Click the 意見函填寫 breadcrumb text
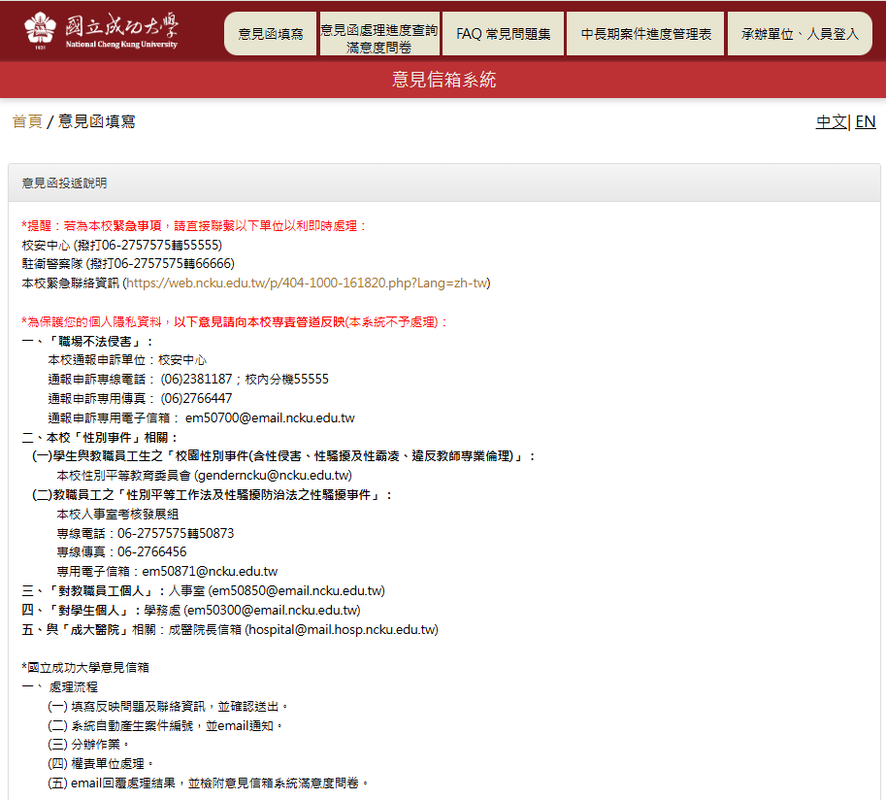Screen dimensions: 886x800 coord(96,121)
